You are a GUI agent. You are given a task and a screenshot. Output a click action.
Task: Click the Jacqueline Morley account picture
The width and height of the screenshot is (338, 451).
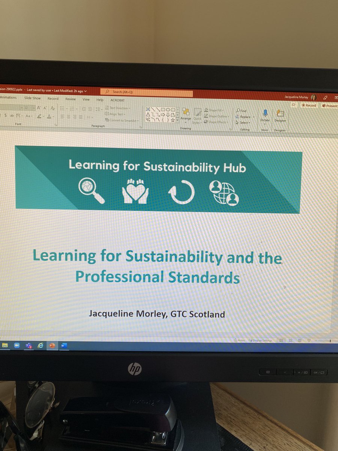pos(314,97)
